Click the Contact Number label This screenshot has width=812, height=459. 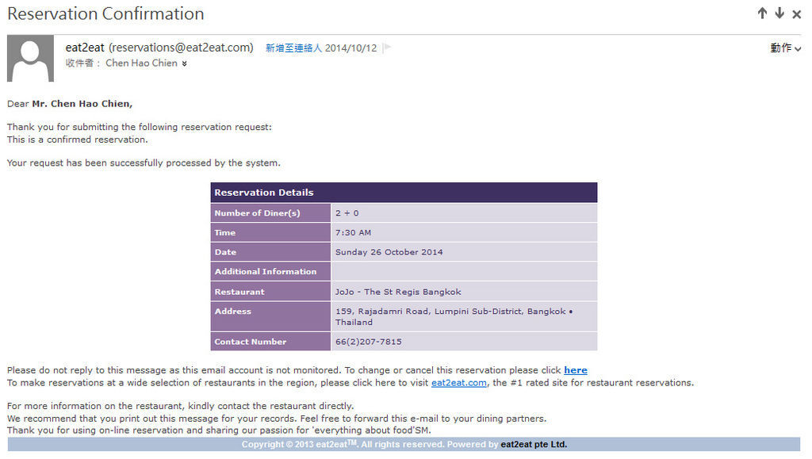point(250,342)
